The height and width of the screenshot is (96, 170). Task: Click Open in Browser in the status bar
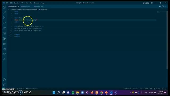pyautogui.click(x=32, y=89)
